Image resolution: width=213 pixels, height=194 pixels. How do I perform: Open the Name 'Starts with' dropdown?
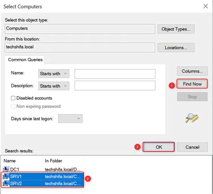[54, 74]
